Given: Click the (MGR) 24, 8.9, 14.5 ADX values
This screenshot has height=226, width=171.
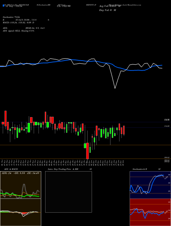Looking at the screenshot, I should point(35,28).
